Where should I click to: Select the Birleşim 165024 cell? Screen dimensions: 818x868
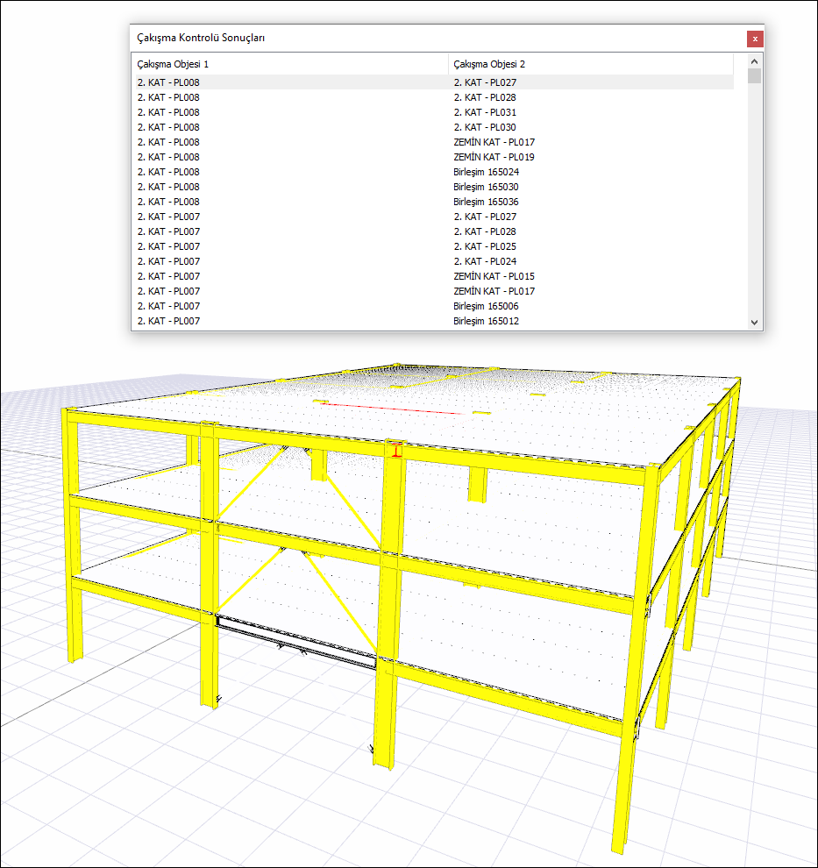click(x=486, y=172)
